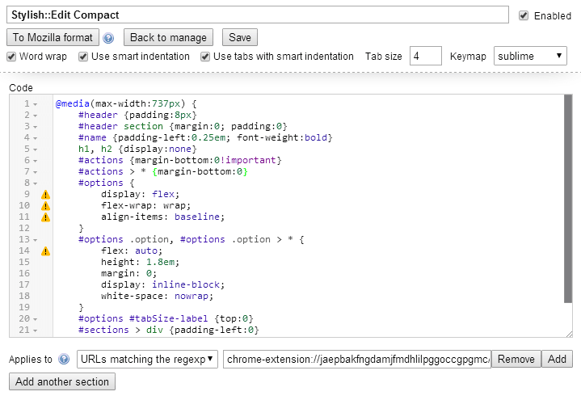The width and height of the screenshot is (581, 400).
Task: Click the chrome-extension URL regexp field
Action: (357, 360)
